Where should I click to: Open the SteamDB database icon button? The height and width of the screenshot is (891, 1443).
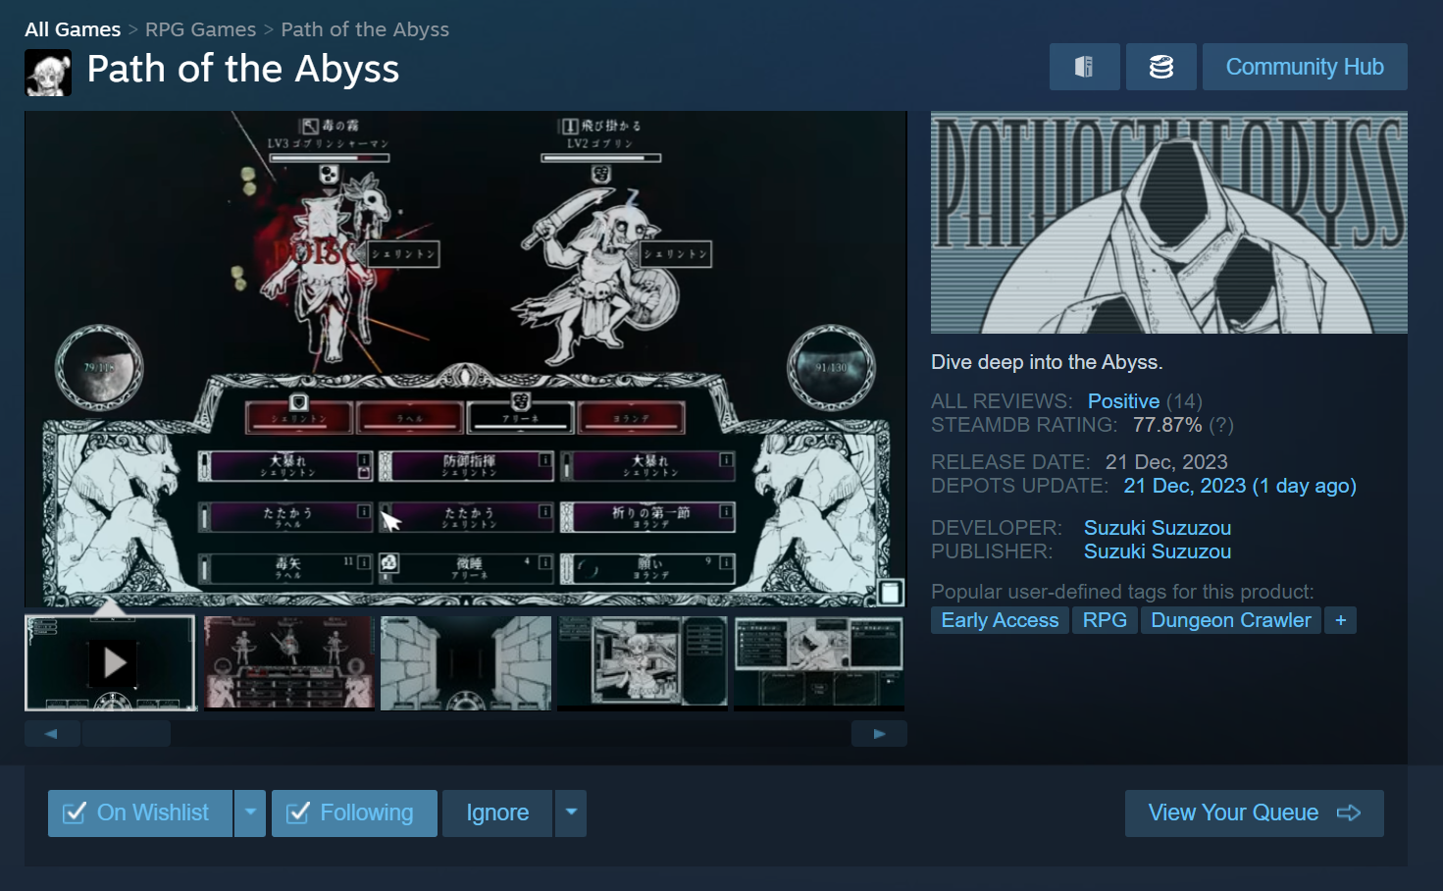click(1161, 67)
